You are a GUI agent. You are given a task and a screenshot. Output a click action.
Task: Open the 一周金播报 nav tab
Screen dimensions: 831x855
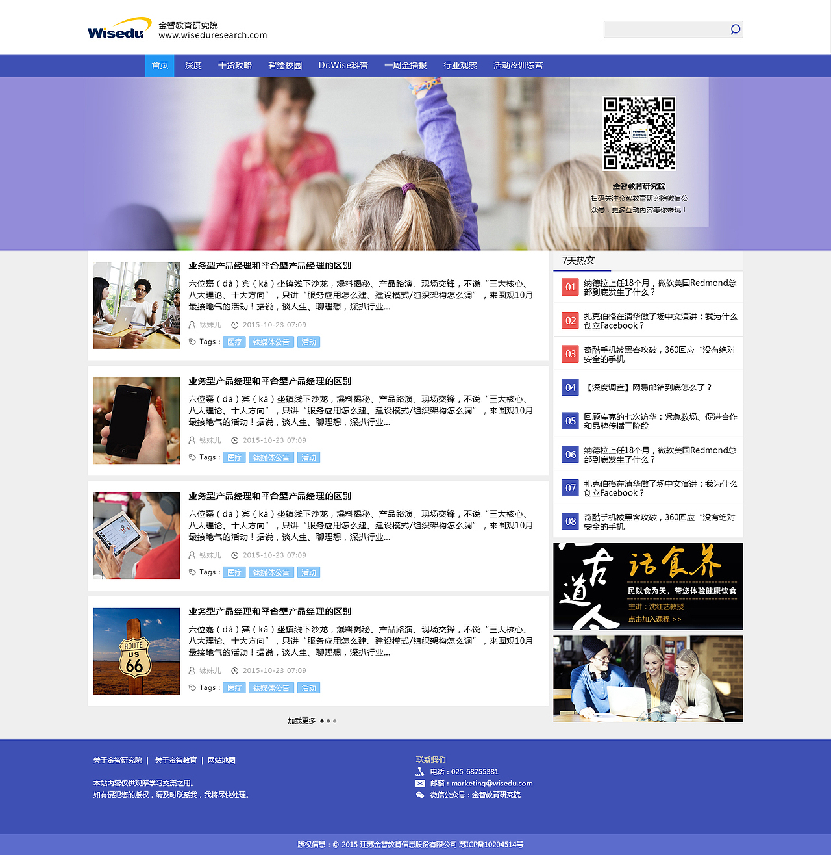coord(406,66)
